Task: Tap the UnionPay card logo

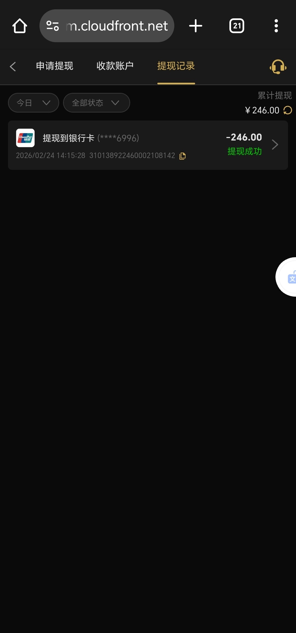Action: tap(25, 138)
